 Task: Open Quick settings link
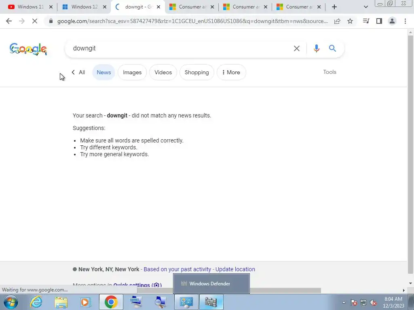tap(137, 285)
